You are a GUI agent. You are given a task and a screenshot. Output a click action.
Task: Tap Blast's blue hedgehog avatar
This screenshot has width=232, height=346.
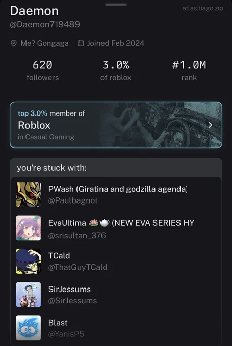[29, 328]
